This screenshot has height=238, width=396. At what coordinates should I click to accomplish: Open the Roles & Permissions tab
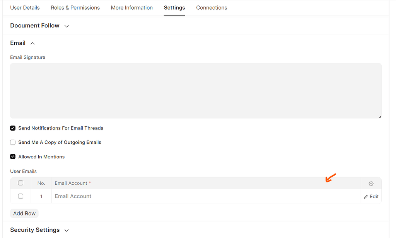(x=75, y=7)
